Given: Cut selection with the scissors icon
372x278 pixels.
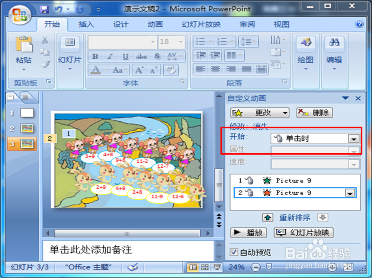Looking at the screenshot, I should (x=45, y=40).
